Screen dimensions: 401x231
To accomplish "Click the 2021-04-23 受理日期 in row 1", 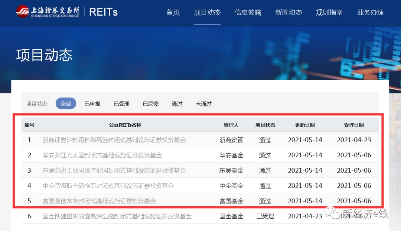I will click(354, 140).
